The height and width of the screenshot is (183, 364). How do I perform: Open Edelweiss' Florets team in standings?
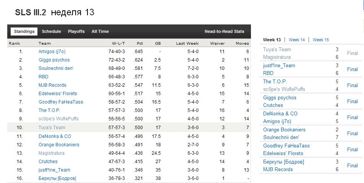click(58, 93)
